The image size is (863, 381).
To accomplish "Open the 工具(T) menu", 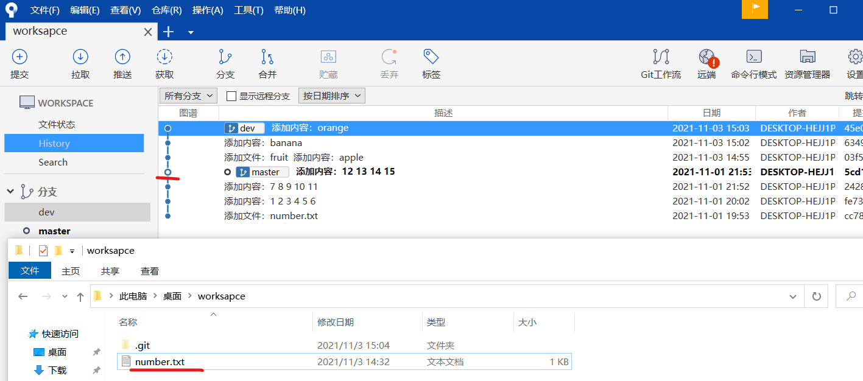I will 249,10.
